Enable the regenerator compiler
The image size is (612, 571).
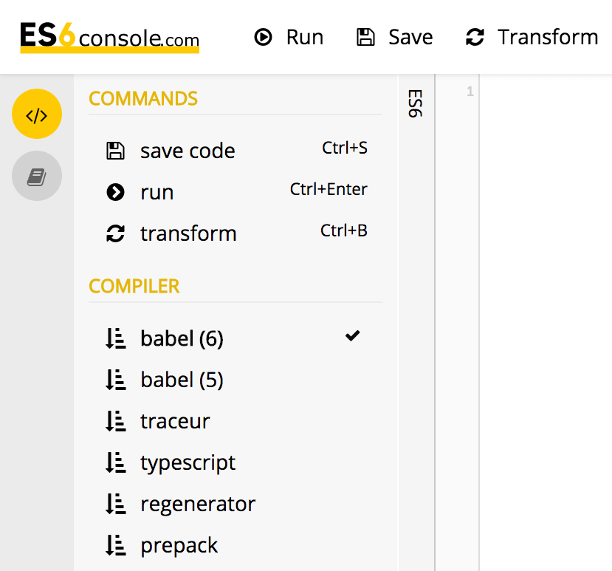(198, 503)
